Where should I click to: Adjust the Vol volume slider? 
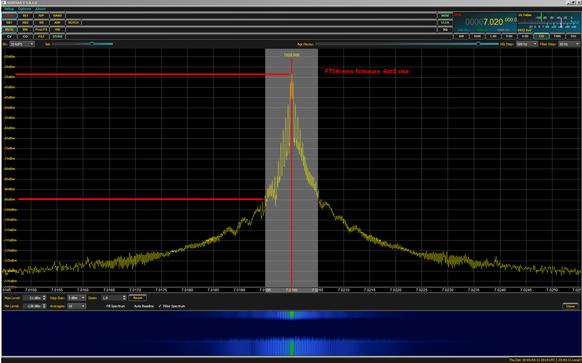(x=92, y=44)
